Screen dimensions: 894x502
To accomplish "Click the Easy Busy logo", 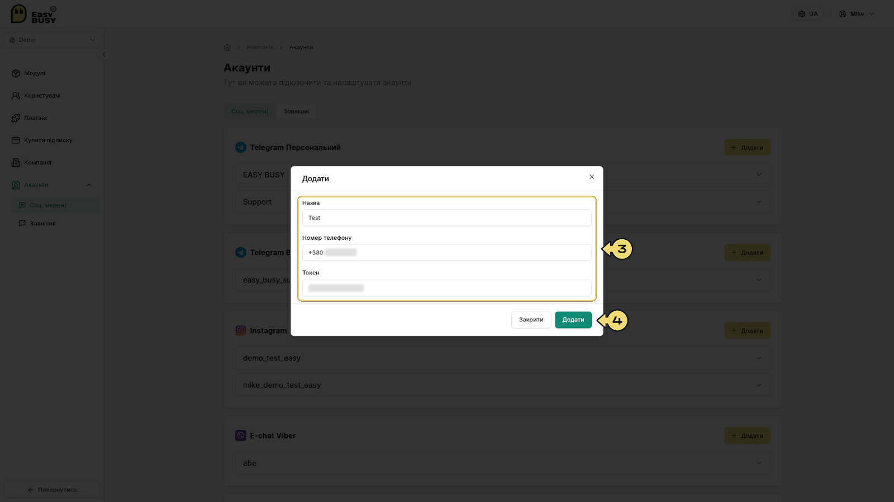I will pos(34,14).
